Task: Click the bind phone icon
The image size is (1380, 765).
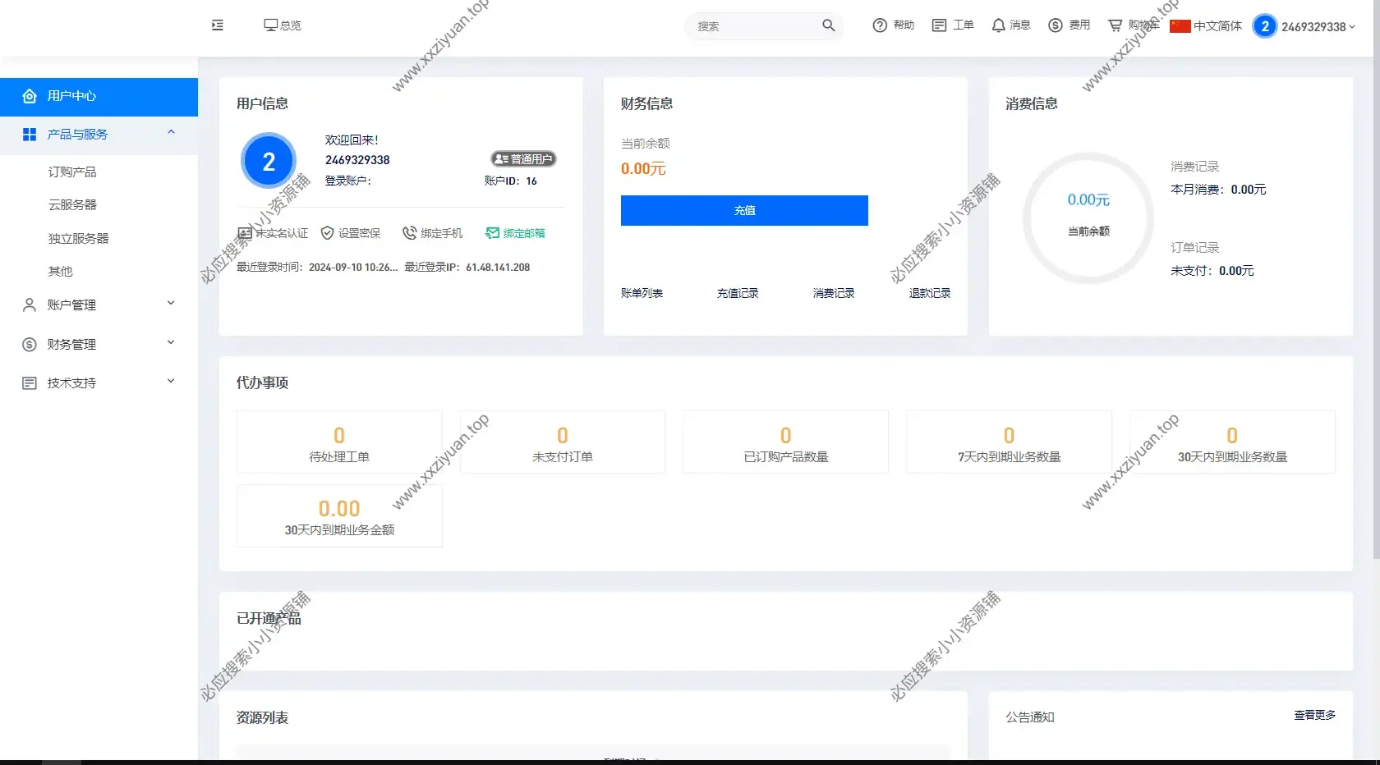Action: pos(409,233)
